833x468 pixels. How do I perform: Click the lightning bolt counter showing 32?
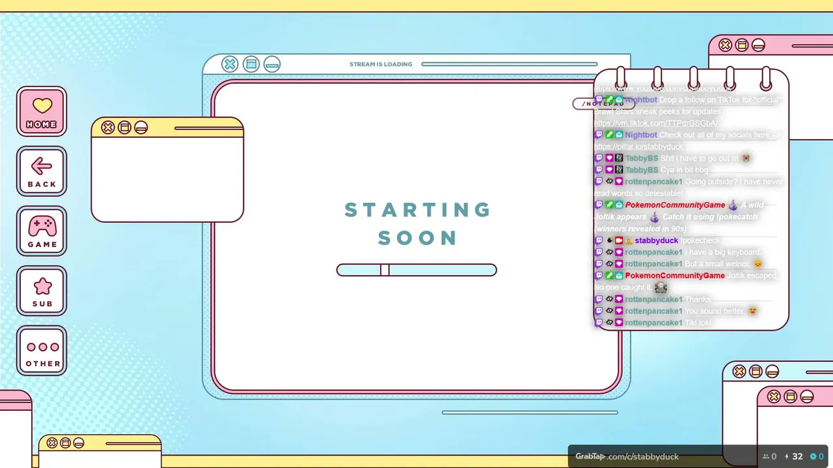pyautogui.click(x=794, y=456)
